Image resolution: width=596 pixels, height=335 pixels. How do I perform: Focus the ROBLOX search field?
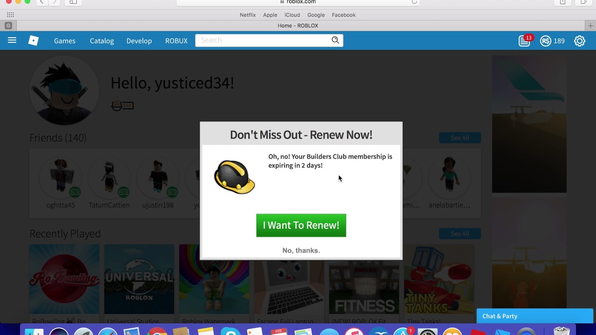click(263, 40)
